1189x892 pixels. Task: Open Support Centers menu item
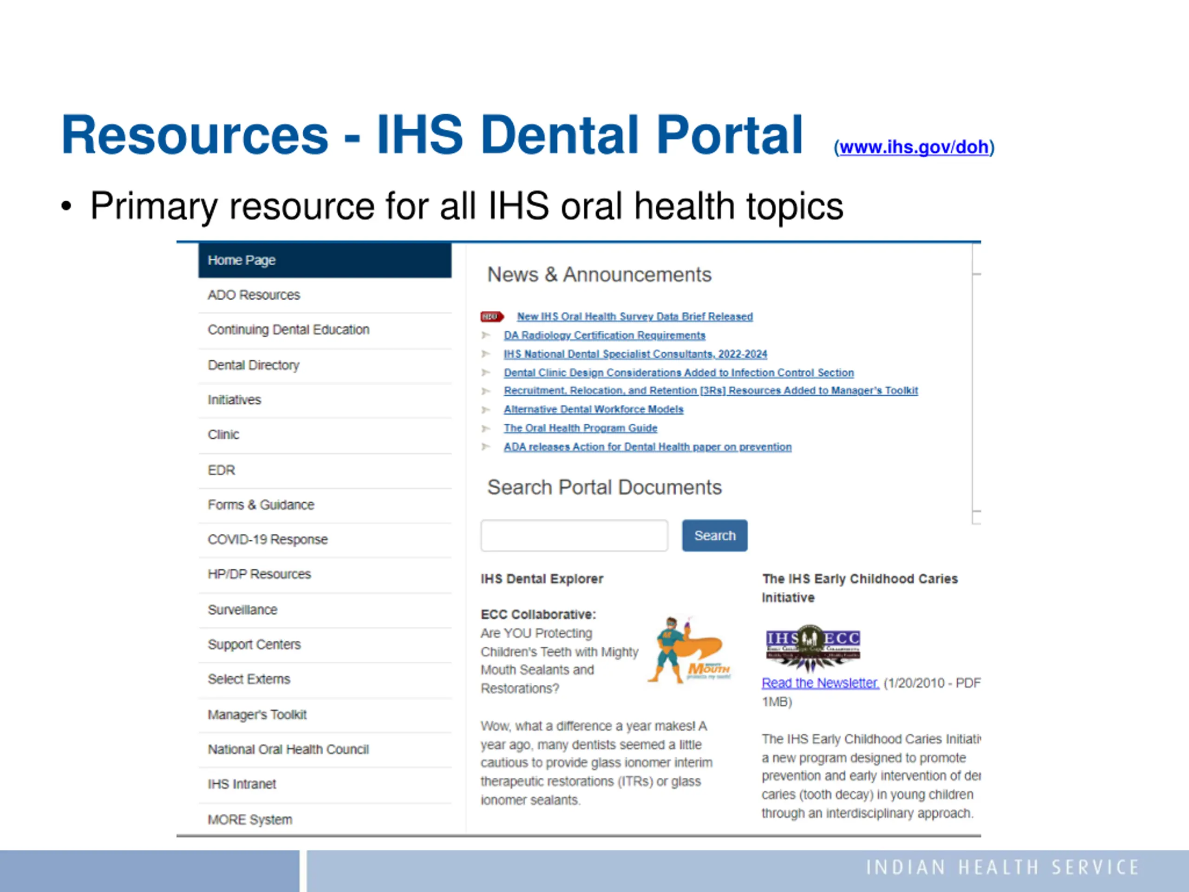[x=325, y=645]
